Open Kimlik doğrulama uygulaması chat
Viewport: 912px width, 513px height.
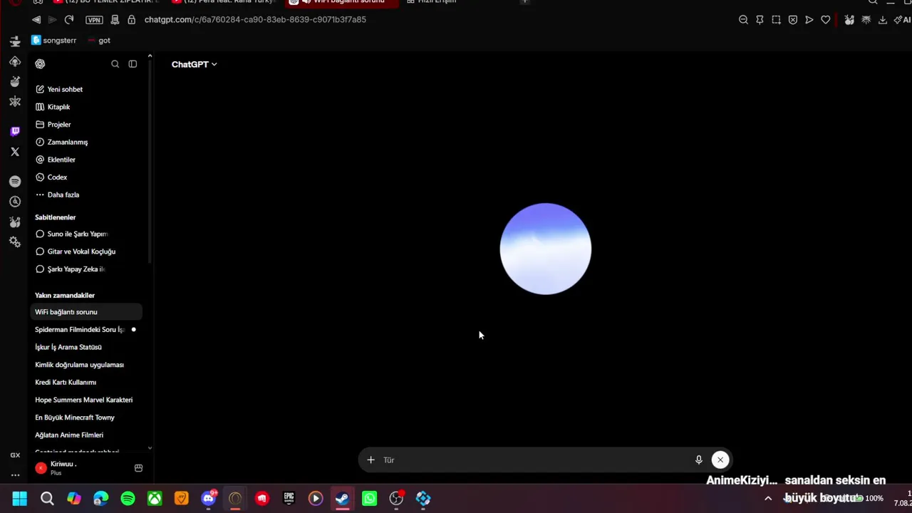[85, 365]
